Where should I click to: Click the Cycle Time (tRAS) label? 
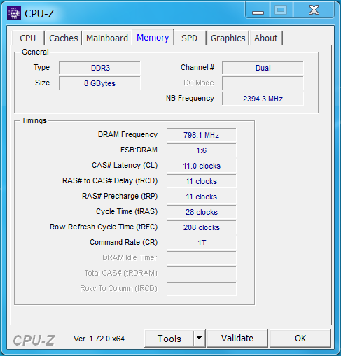(x=127, y=211)
